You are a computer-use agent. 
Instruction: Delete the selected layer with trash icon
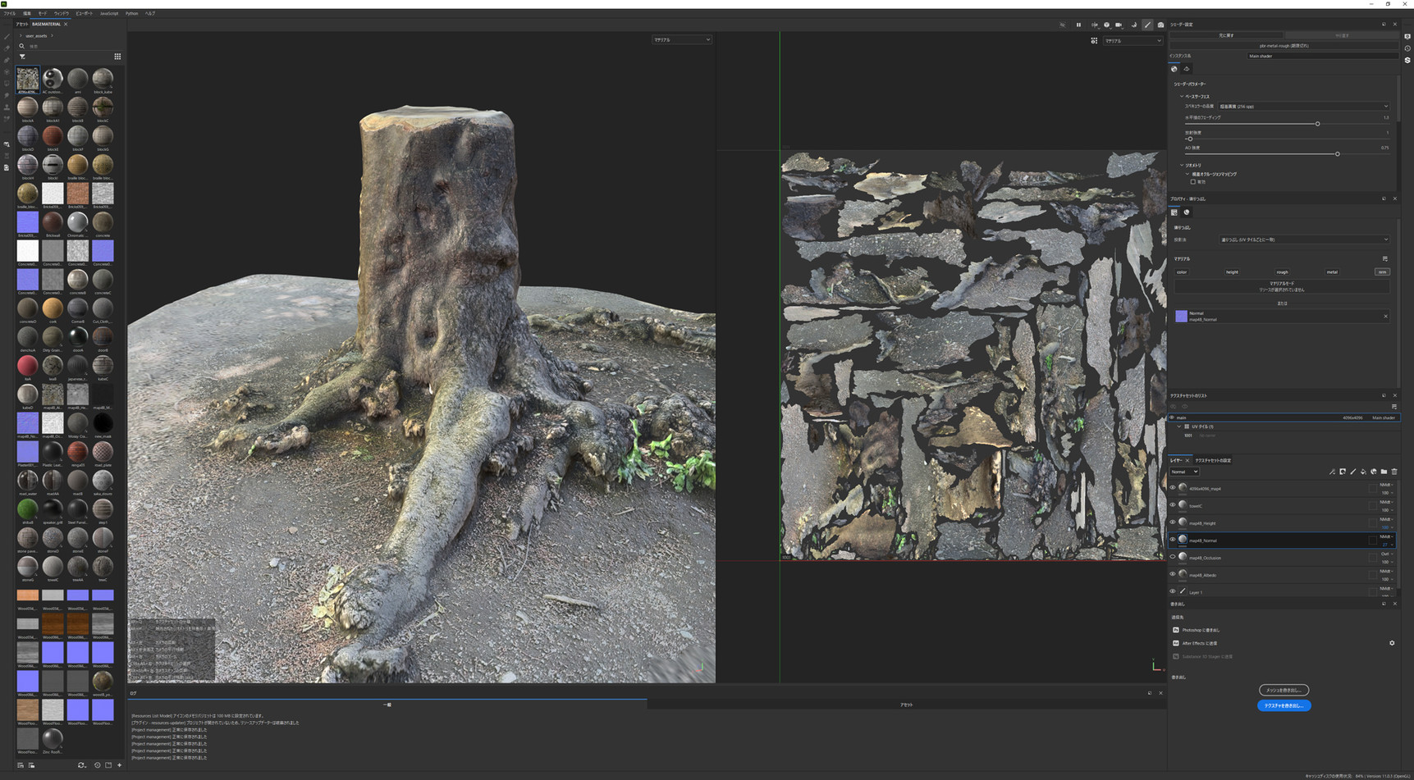(1393, 472)
